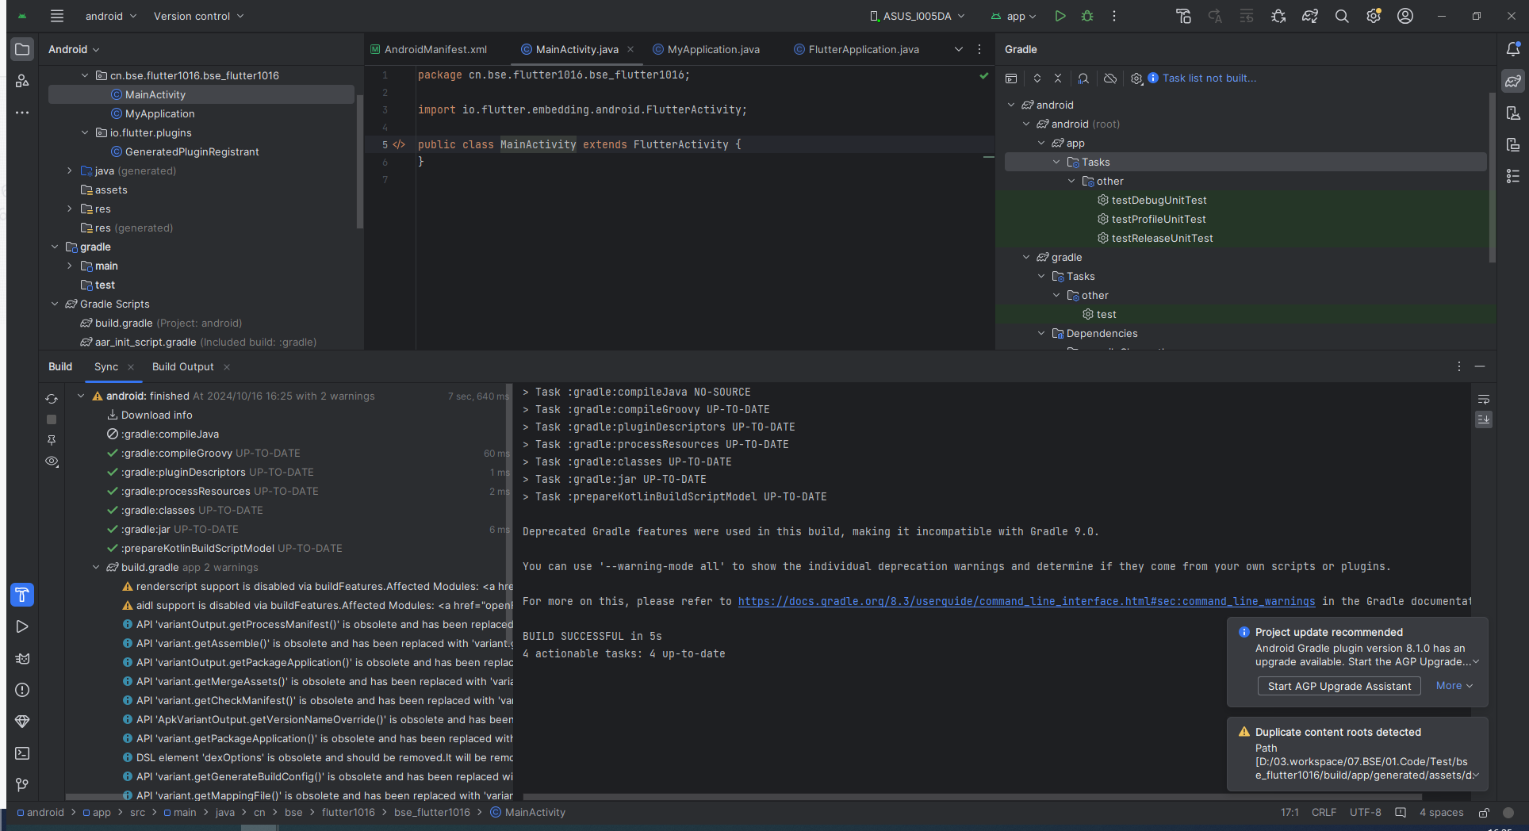Open Gradle build settings wrench-gear icon
Screen dimensions: 1529x831
click(1136, 79)
